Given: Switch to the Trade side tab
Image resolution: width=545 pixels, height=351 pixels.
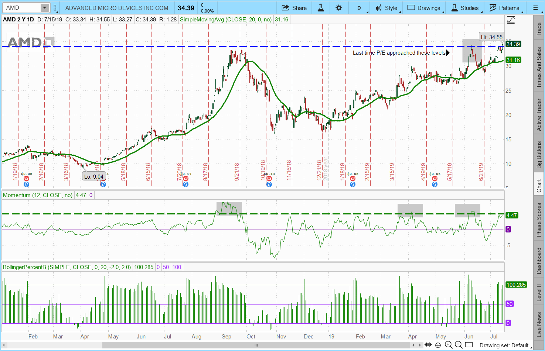Looking at the screenshot, I should (539, 30).
